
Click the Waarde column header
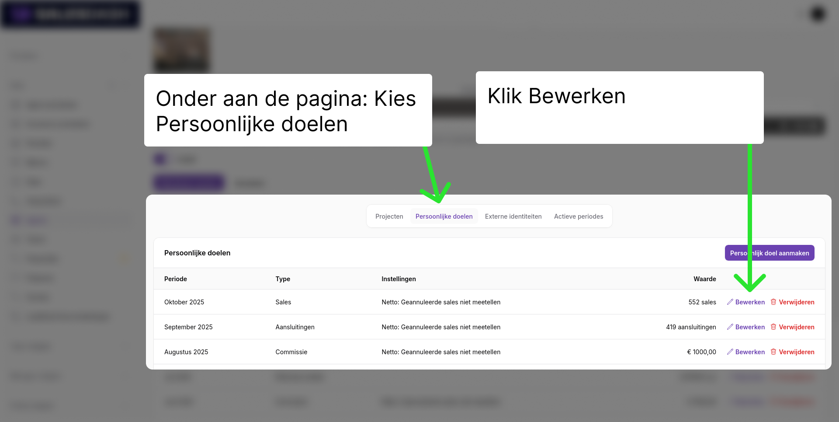704,279
